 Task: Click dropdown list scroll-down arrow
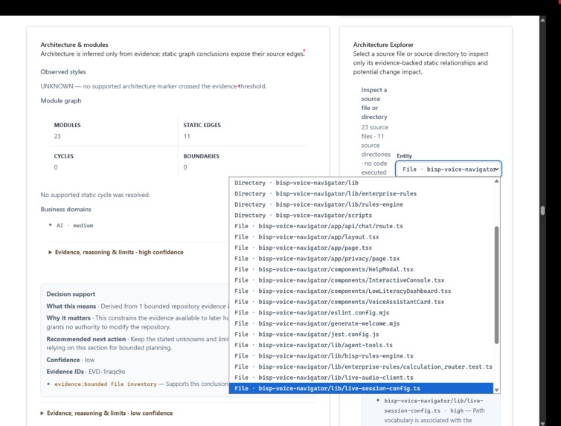[x=496, y=390]
